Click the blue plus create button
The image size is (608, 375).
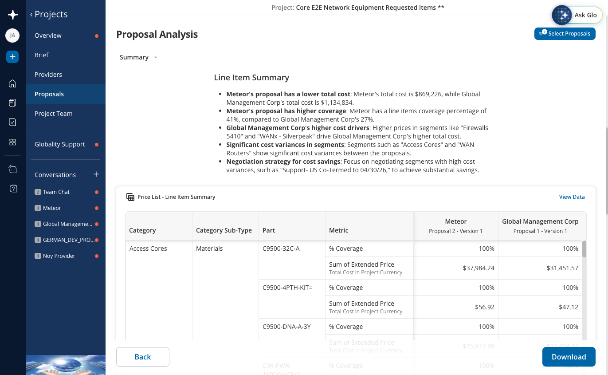12,57
